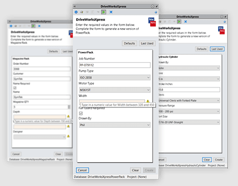Viewport: 238px width, 186px height.
Task: Click the Depth field in Magazine Rack window
Action: tap(40, 117)
